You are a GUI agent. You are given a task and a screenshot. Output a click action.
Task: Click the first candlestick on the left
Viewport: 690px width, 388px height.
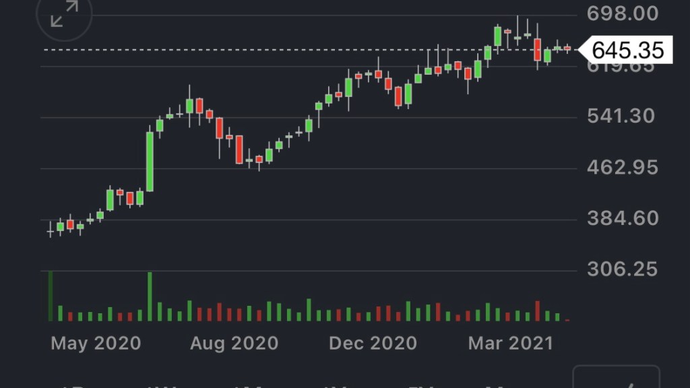coord(51,232)
